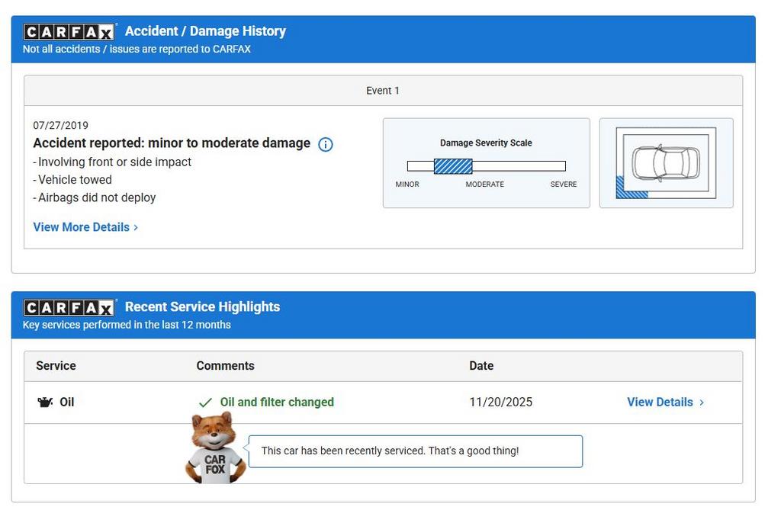Click the top-view car outline in the diagram

click(665, 162)
